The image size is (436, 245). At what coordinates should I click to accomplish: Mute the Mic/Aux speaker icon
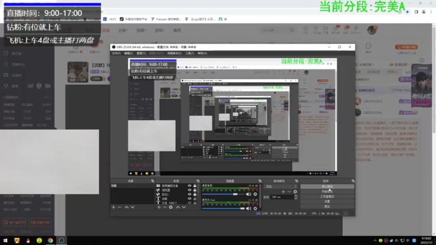click(249, 209)
